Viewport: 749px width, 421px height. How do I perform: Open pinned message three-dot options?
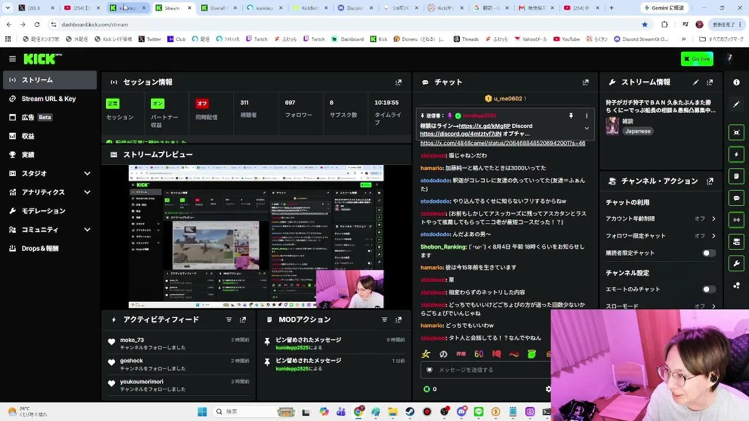(586, 116)
